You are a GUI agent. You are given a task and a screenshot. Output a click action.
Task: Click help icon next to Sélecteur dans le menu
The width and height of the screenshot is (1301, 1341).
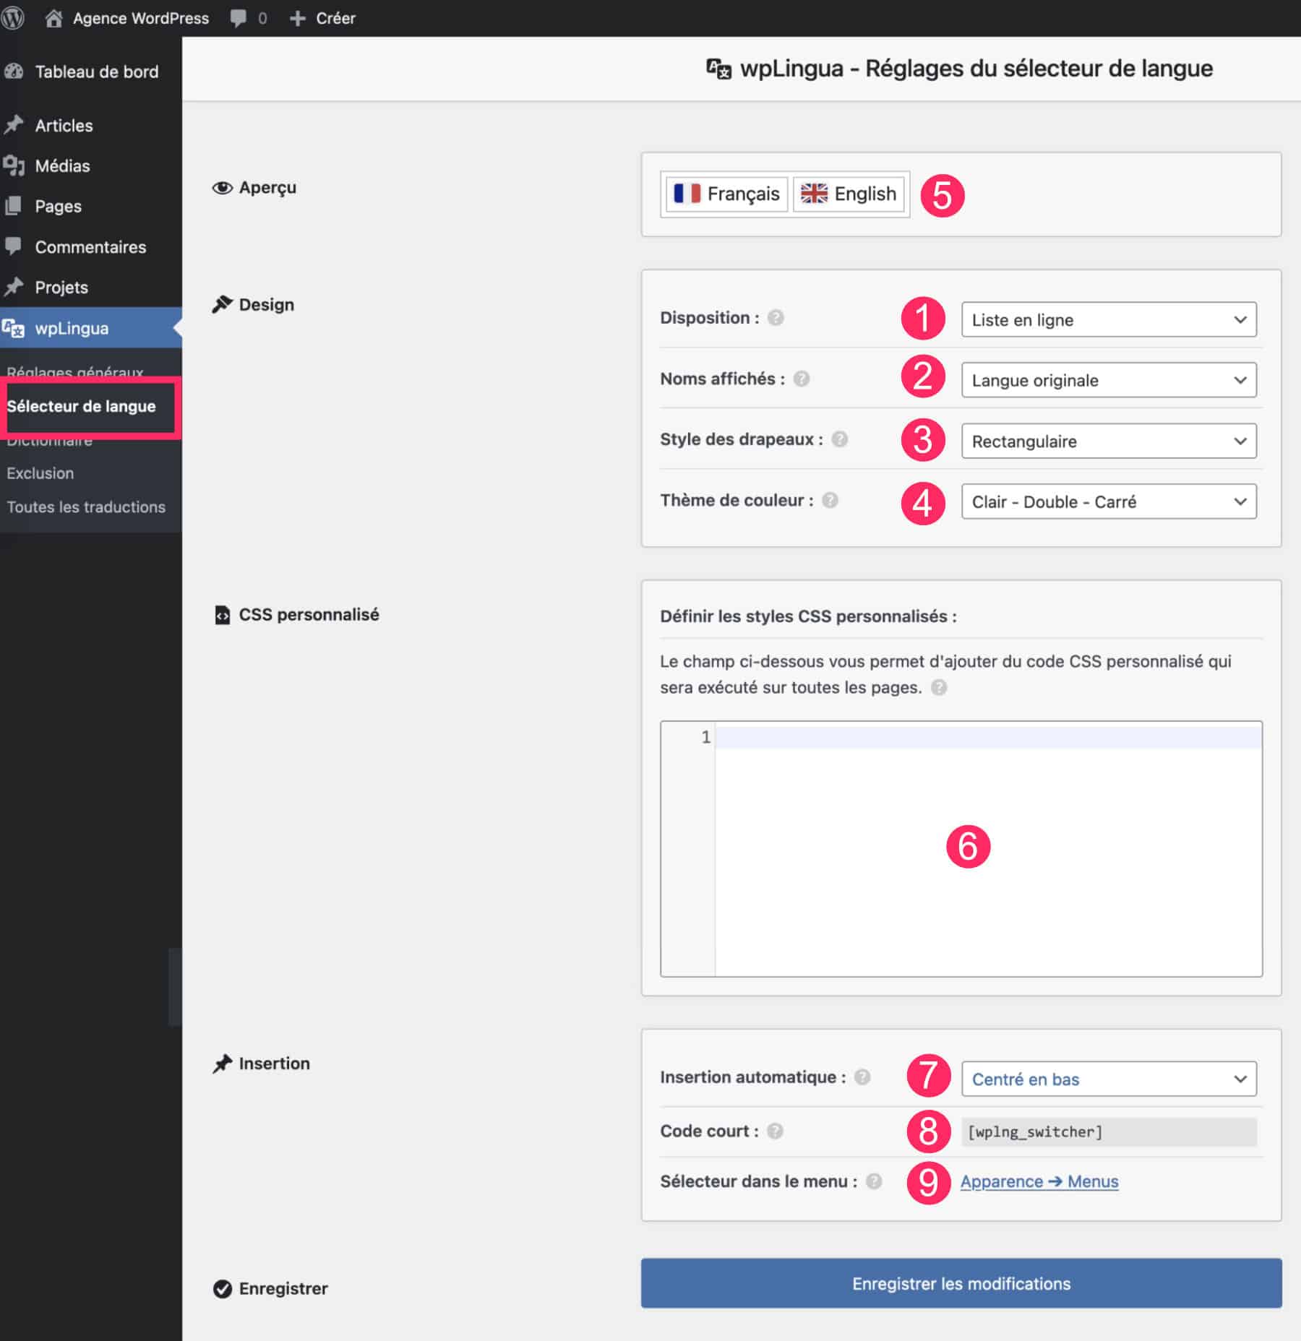coord(874,1181)
